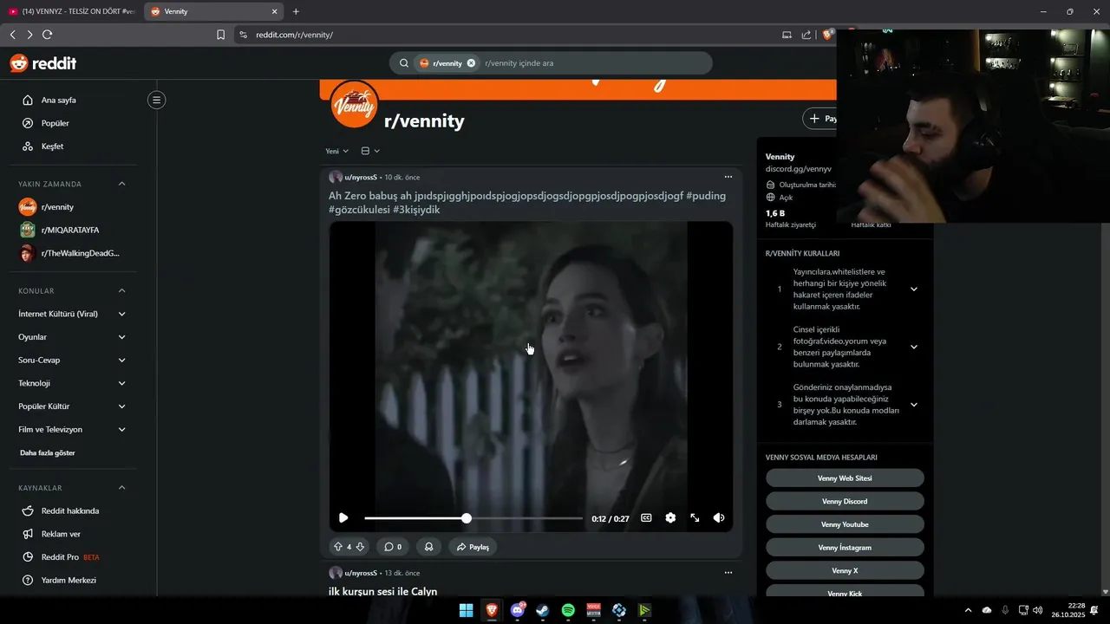Open Venny Youtube link

coord(845,524)
